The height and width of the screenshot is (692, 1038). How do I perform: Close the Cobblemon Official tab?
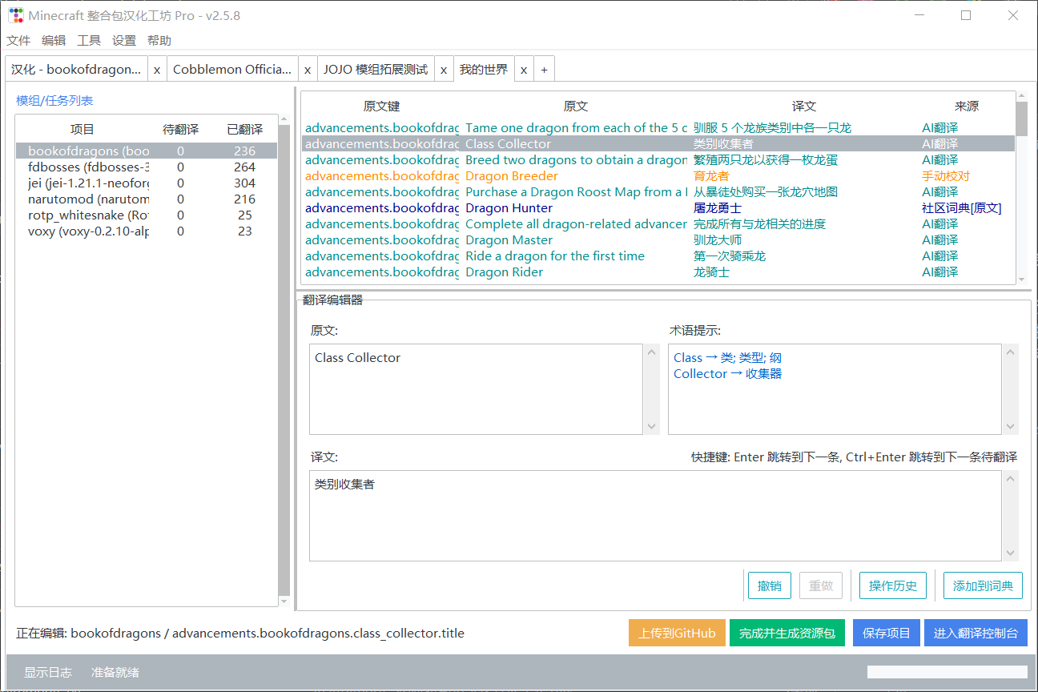pyautogui.click(x=308, y=70)
